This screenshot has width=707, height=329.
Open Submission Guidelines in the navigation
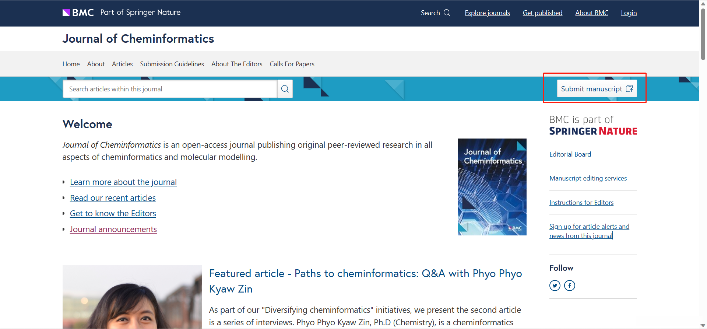point(172,64)
